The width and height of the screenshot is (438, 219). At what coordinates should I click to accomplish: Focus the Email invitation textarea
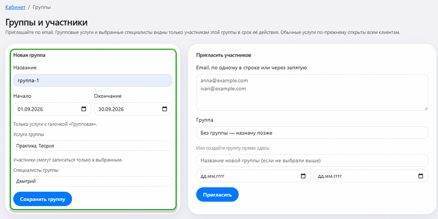[312, 92]
